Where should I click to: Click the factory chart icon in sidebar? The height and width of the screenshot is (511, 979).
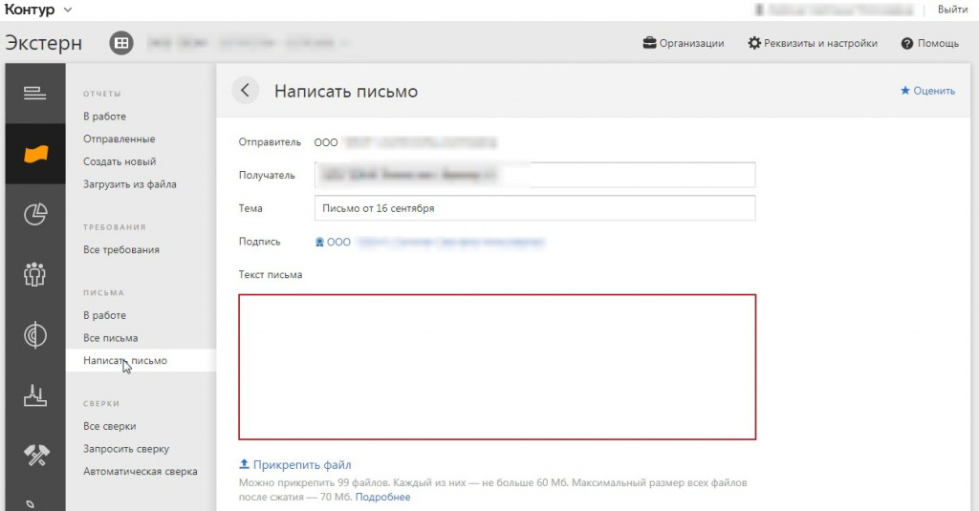click(x=35, y=395)
